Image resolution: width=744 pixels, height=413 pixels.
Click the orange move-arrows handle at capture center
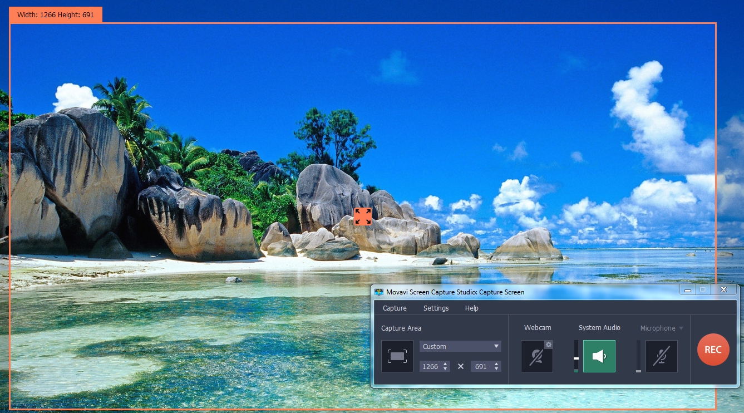click(363, 217)
